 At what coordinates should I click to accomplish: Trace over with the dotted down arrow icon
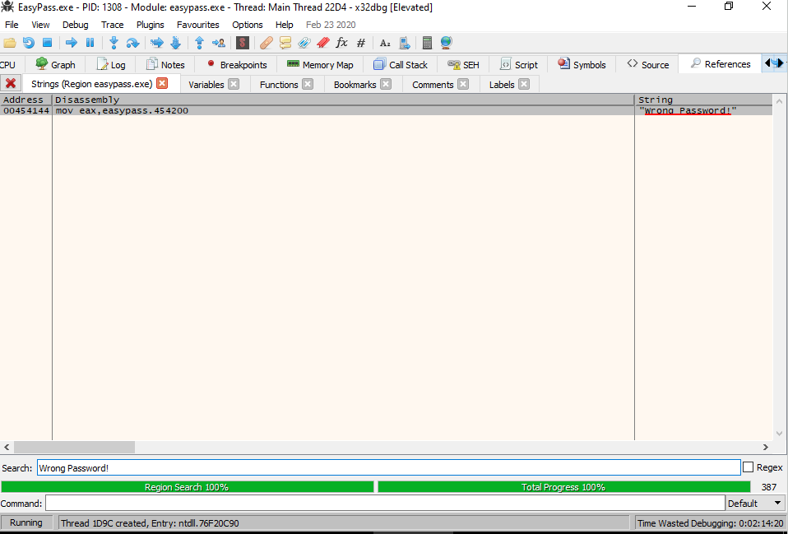175,43
